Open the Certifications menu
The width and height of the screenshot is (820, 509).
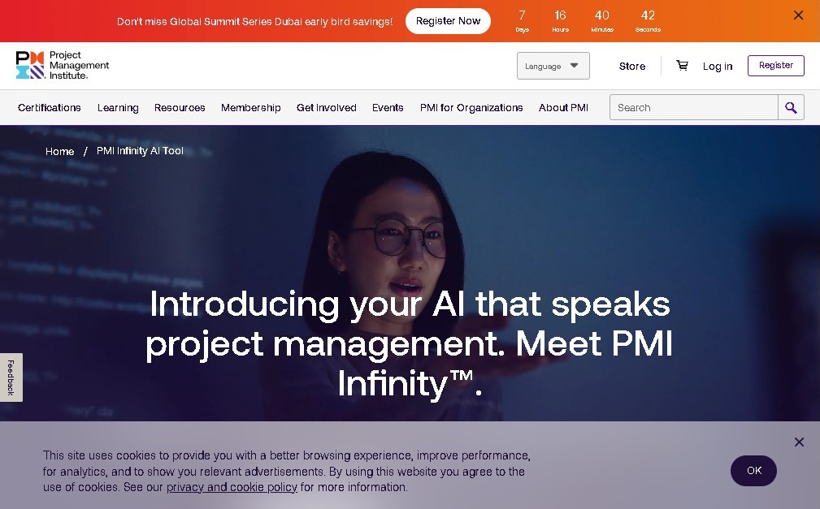click(49, 108)
